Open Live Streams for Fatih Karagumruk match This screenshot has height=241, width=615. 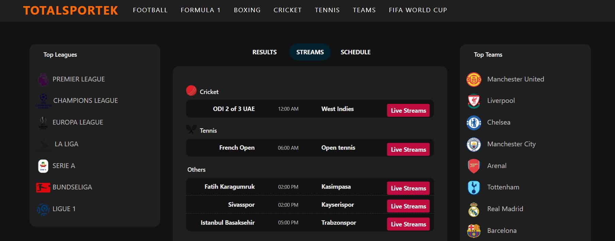[408, 188]
